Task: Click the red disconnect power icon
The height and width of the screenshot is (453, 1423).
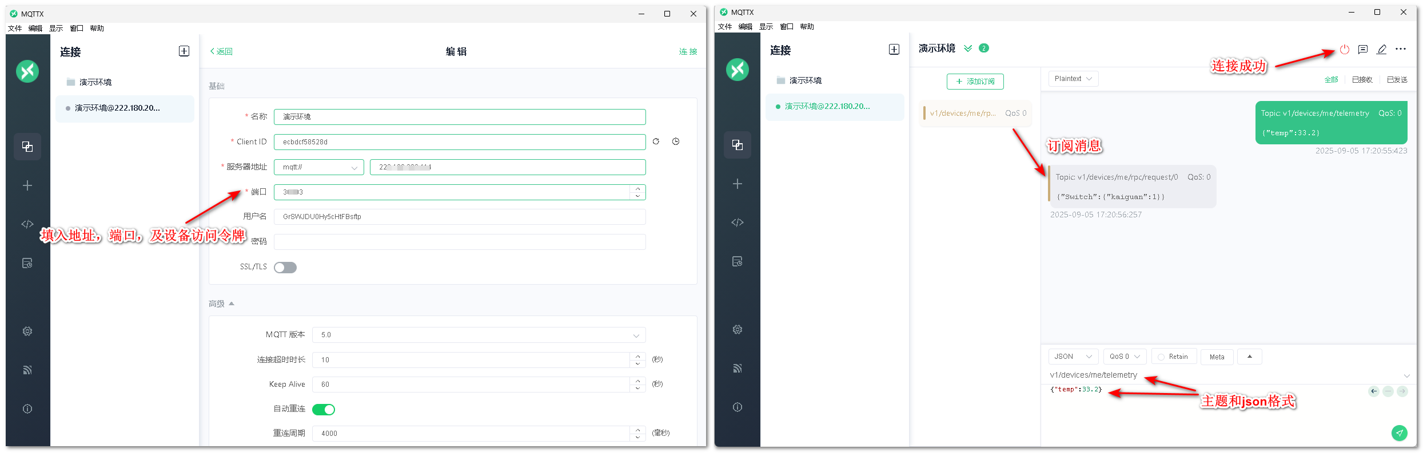Action: (x=1344, y=50)
